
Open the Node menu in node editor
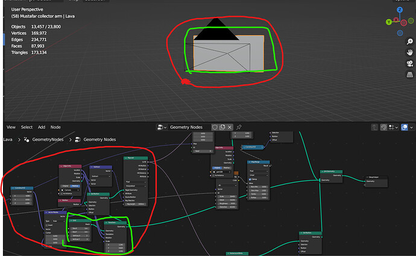click(55, 127)
